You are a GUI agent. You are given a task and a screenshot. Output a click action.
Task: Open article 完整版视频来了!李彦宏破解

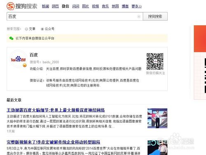click(x=53, y=142)
